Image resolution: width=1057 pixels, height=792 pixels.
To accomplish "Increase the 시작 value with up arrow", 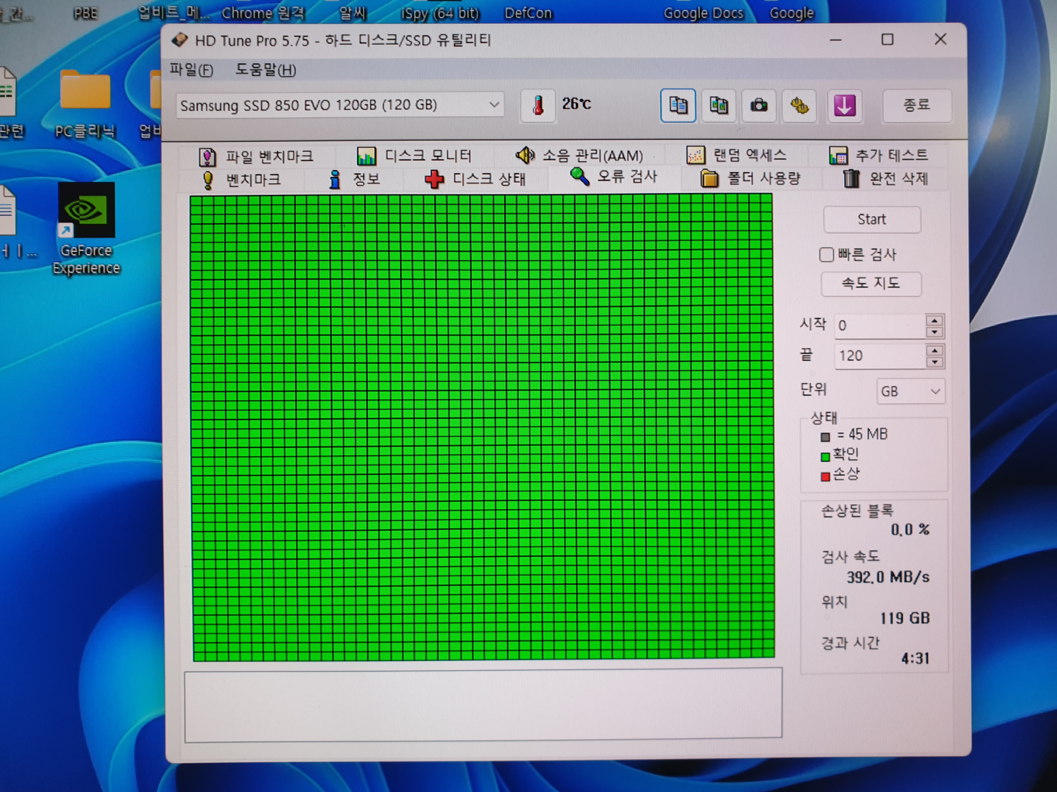I will (x=934, y=320).
